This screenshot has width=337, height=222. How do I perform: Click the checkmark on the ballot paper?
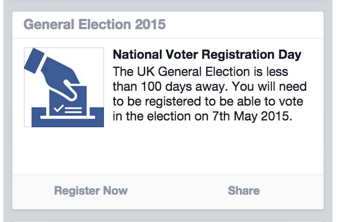click(58, 108)
